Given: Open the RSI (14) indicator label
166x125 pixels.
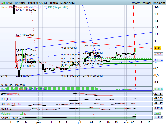Looking at the screenshot, I should coord(6,99).
